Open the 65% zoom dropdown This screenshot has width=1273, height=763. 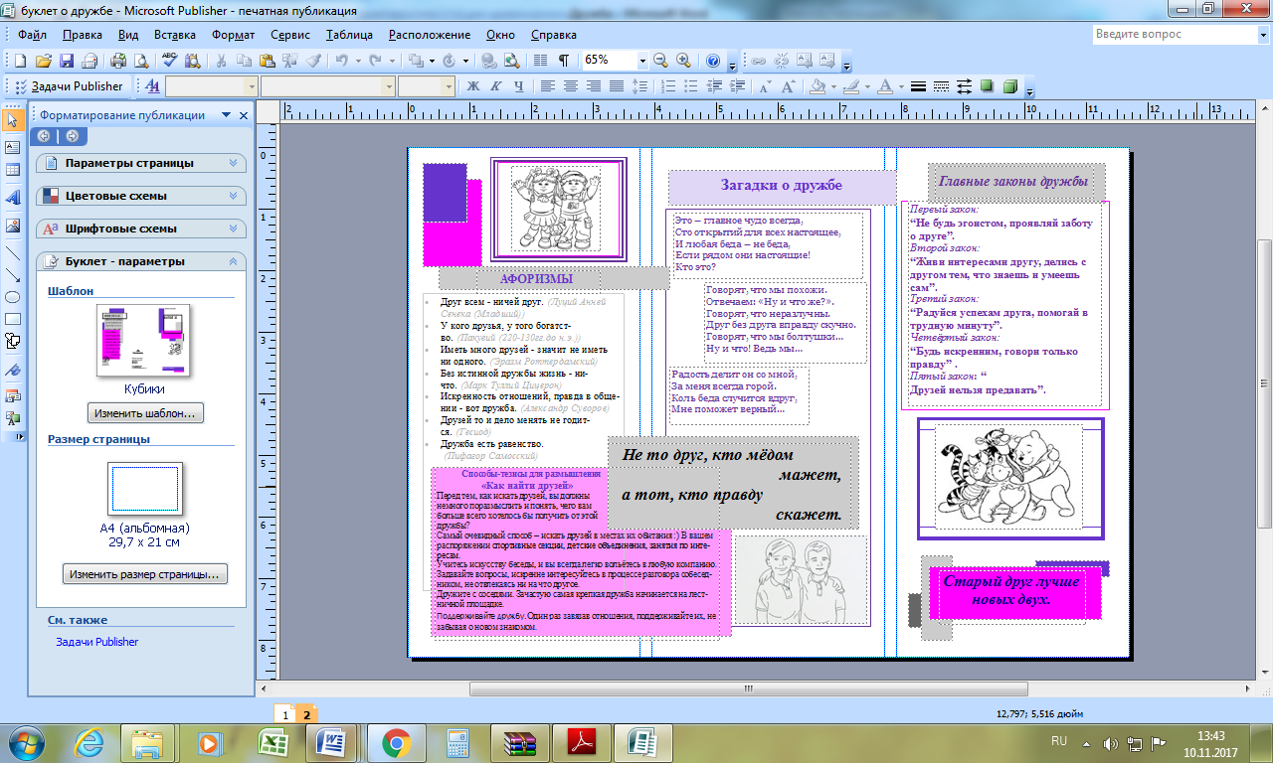click(x=642, y=61)
